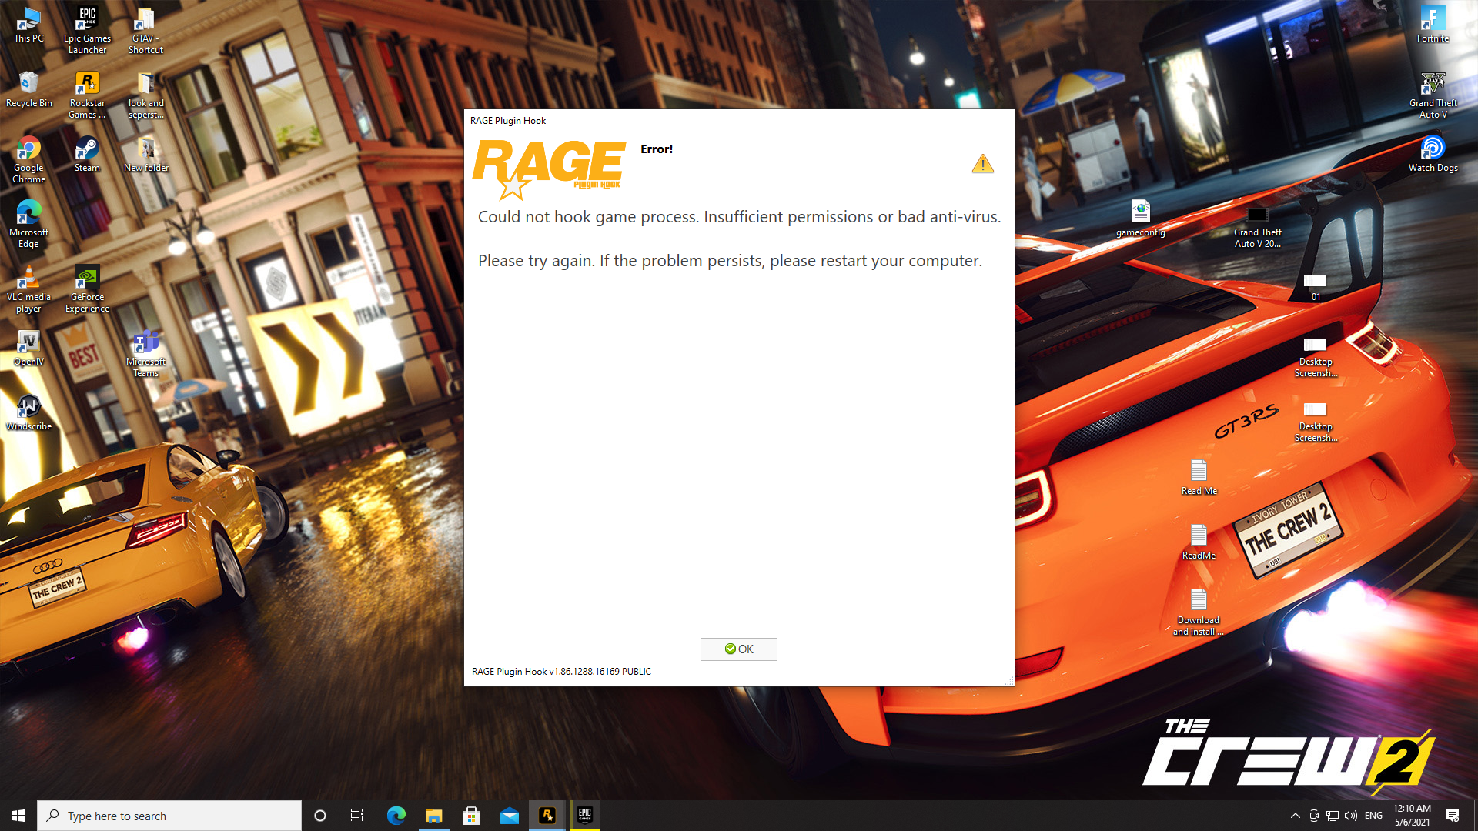Click OK in the RAGE error dialog
The width and height of the screenshot is (1478, 831).
point(738,649)
